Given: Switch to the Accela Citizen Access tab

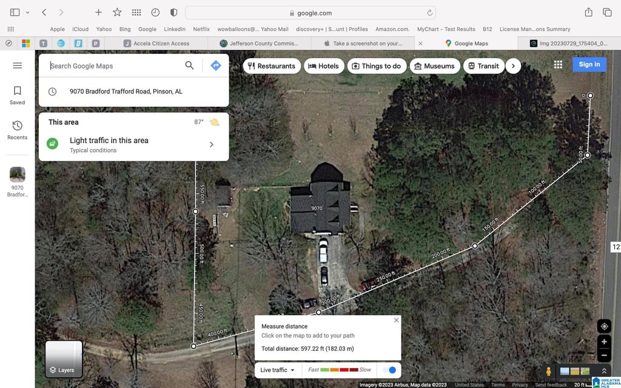Looking at the screenshot, I should 156,44.
